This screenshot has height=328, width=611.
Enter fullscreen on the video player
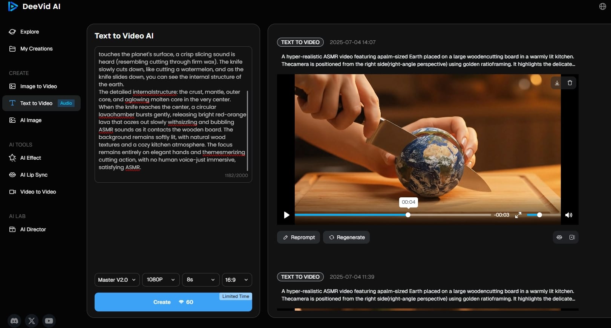[x=518, y=215]
